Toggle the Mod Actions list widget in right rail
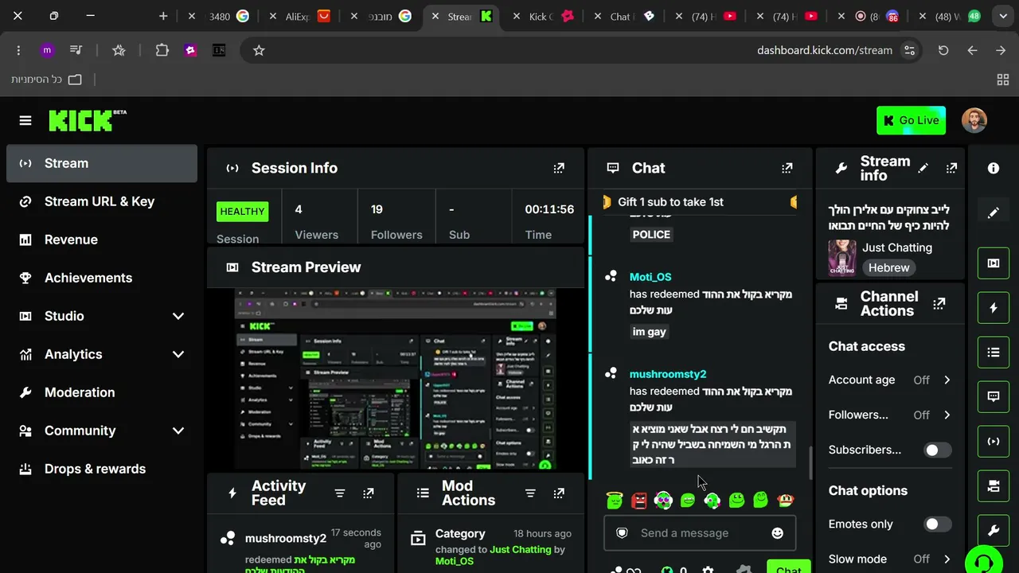The height and width of the screenshot is (573, 1019). (x=994, y=353)
